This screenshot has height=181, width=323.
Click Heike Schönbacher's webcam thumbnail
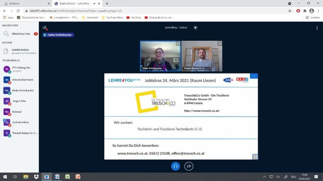(x=160, y=56)
